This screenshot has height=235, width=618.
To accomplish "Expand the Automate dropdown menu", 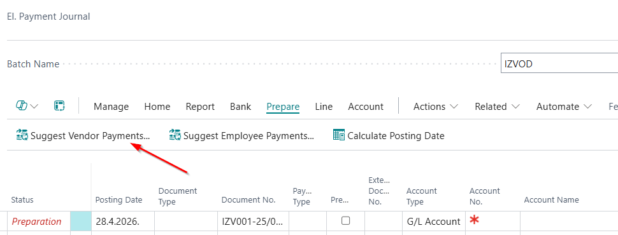I will (x=564, y=107).
